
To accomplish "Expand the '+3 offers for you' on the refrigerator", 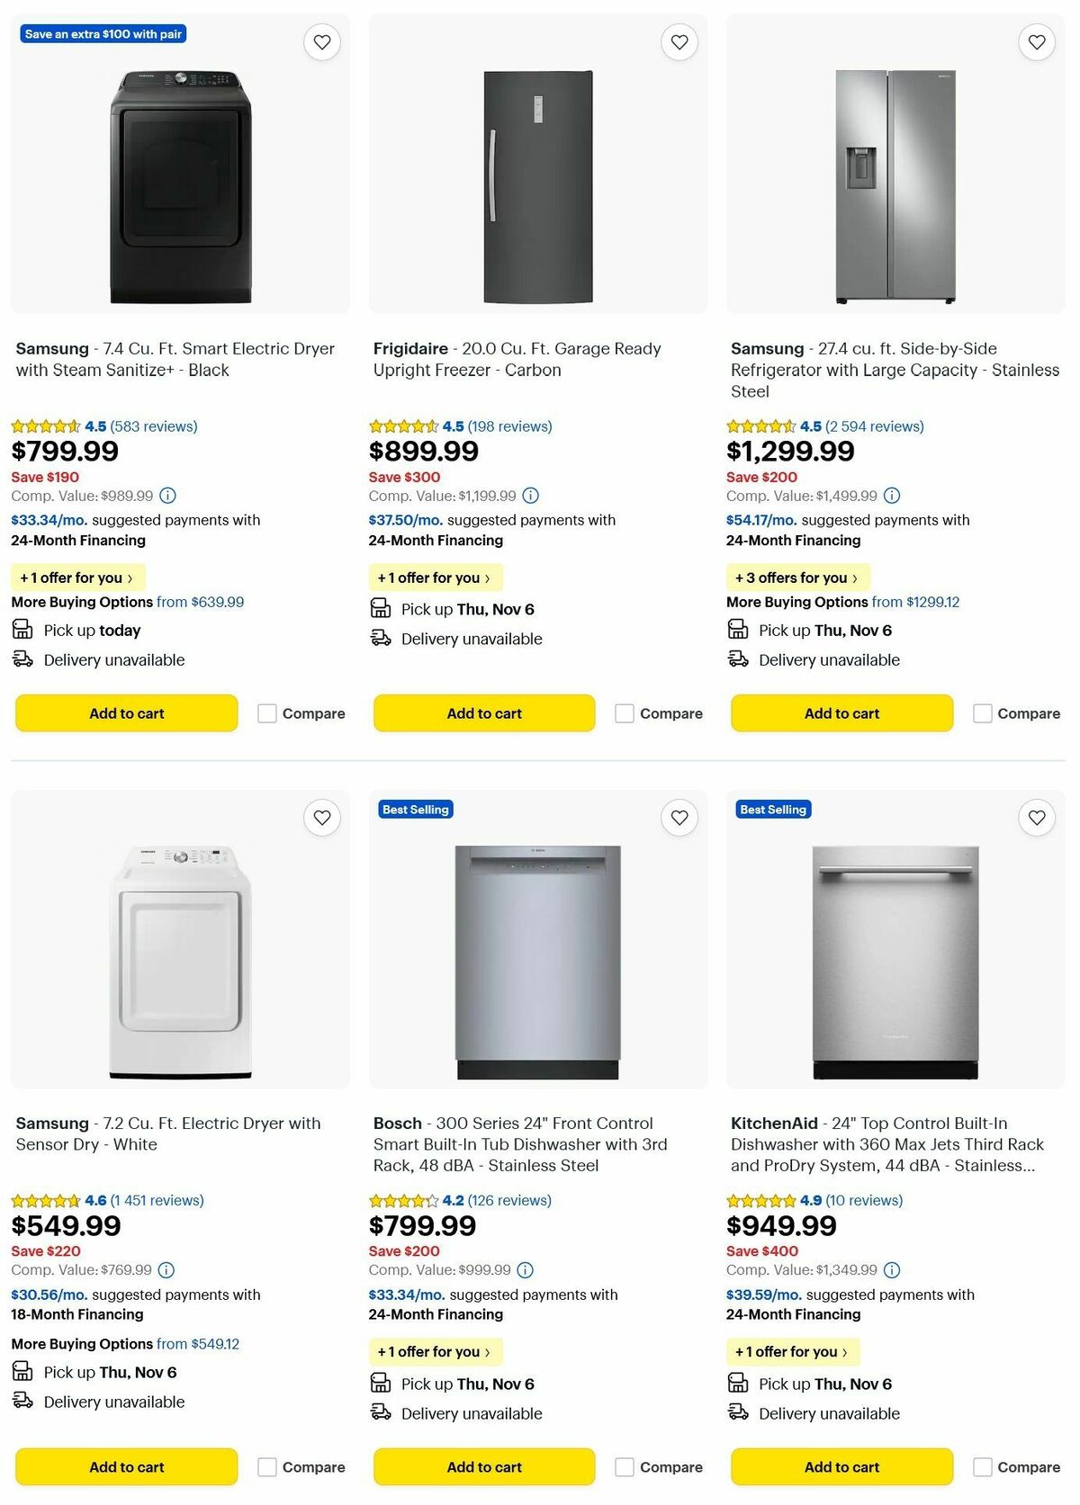I will (797, 577).
